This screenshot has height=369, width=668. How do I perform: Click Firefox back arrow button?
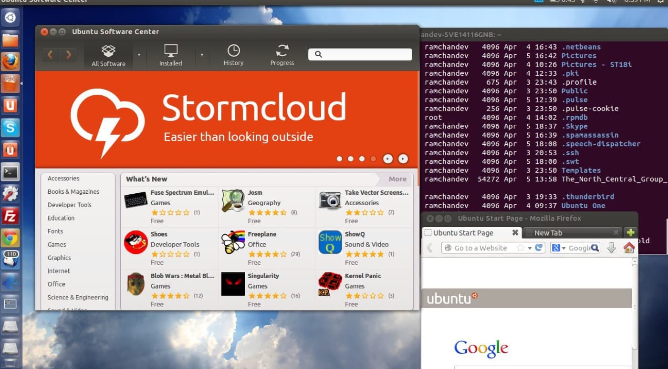pos(429,248)
